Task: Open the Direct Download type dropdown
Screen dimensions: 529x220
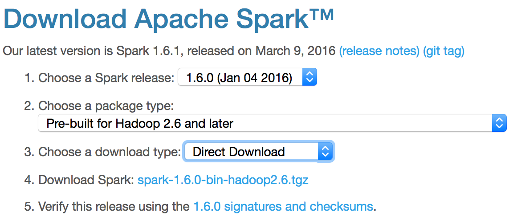Action: [258, 152]
